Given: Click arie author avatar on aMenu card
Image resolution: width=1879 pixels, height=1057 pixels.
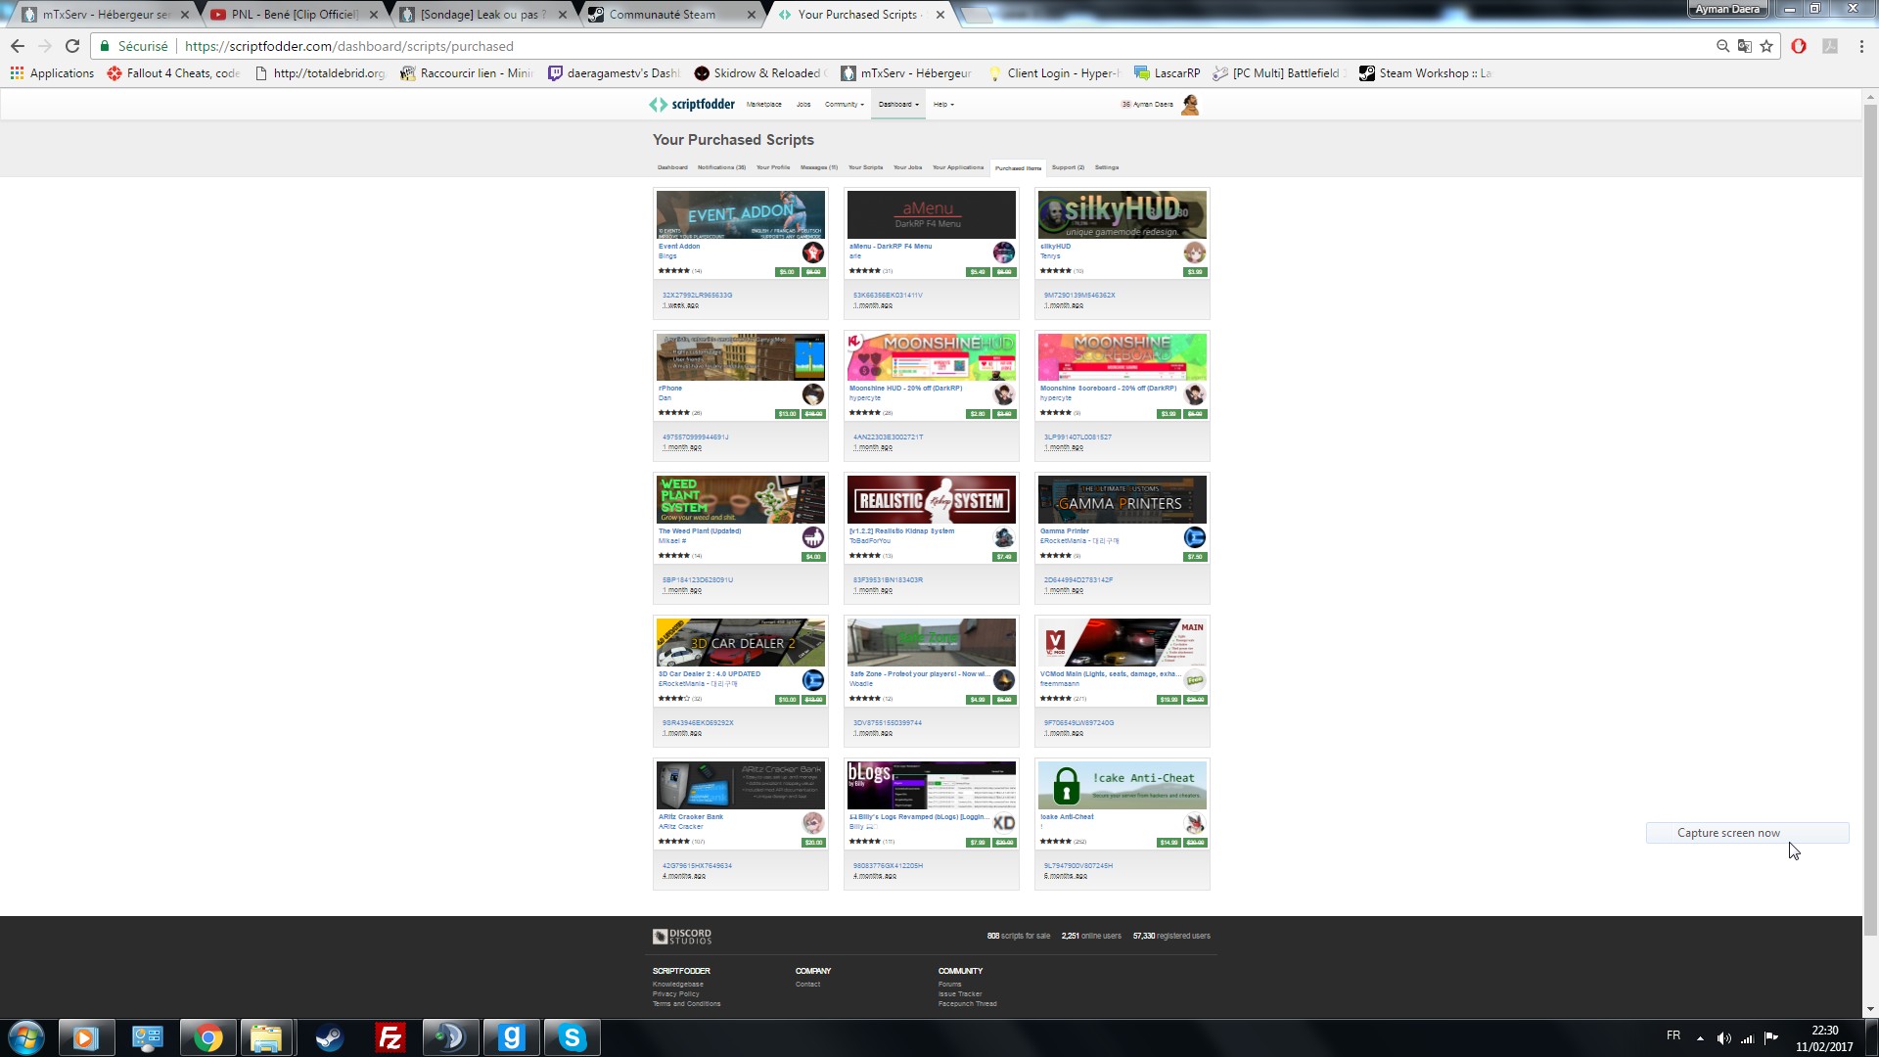Looking at the screenshot, I should click(1003, 253).
